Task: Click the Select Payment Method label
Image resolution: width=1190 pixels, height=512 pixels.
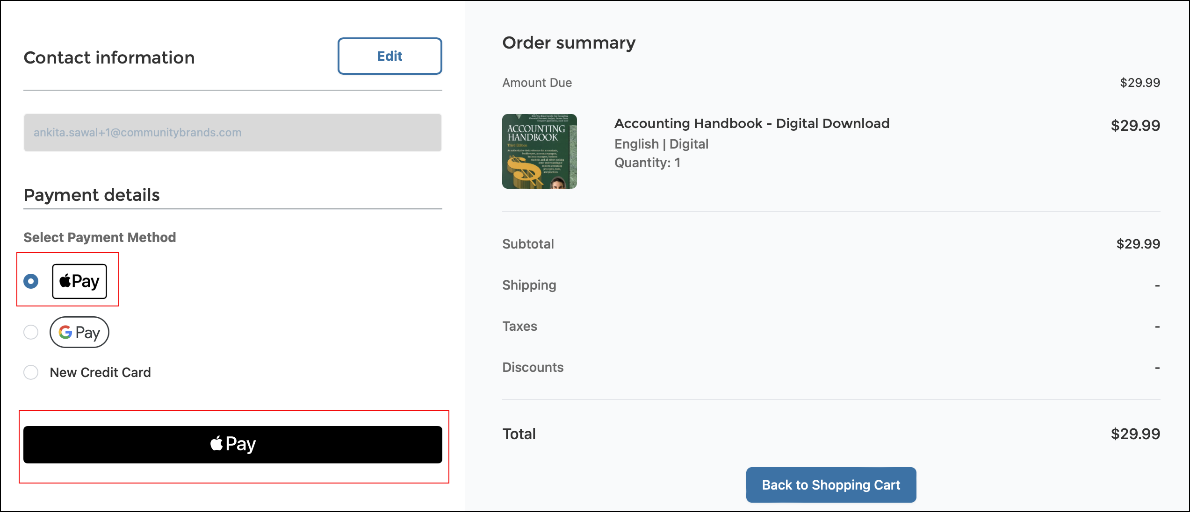Action: pyautogui.click(x=100, y=237)
